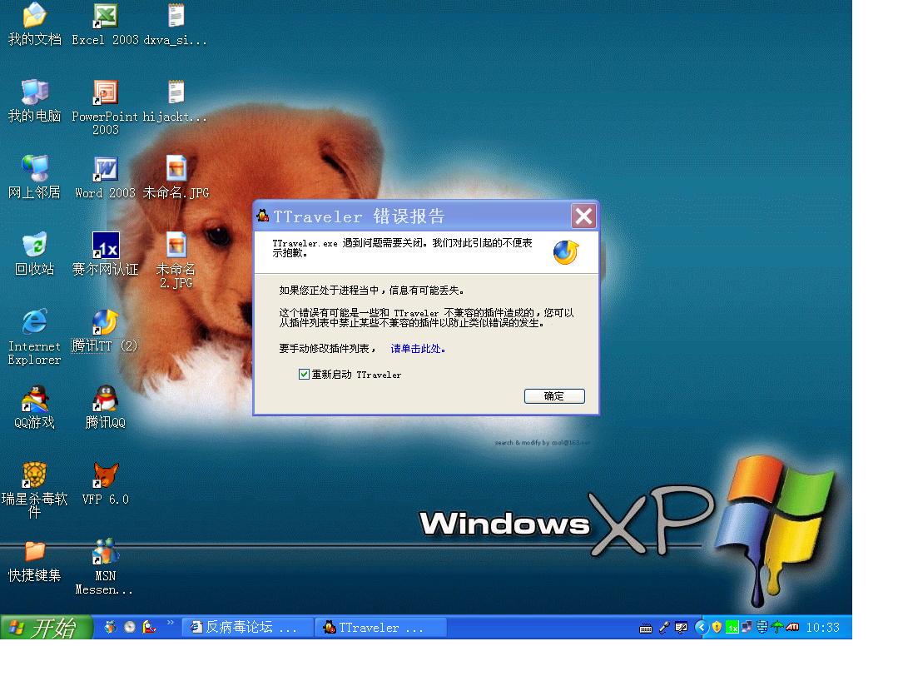Image resolution: width=903 pixels, height=686 pixels.
Task: Click the ATI tray icon
Action: pyautogui.click(x=792, y=627)
